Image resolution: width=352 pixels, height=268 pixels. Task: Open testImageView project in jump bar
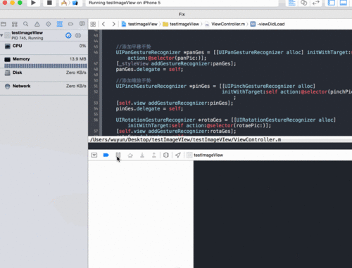tap(139, 24)
